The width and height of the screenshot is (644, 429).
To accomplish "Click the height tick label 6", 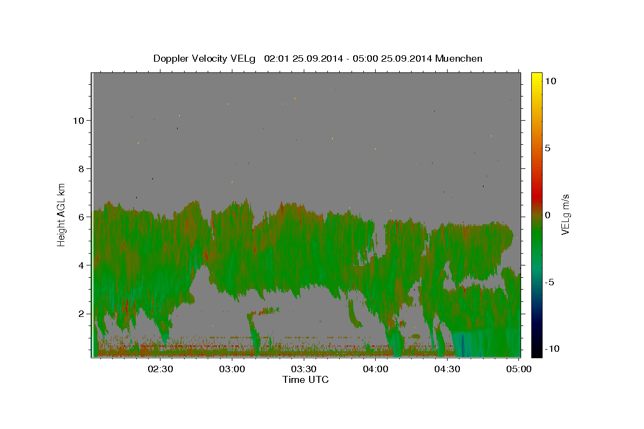I will coord(81,217).
